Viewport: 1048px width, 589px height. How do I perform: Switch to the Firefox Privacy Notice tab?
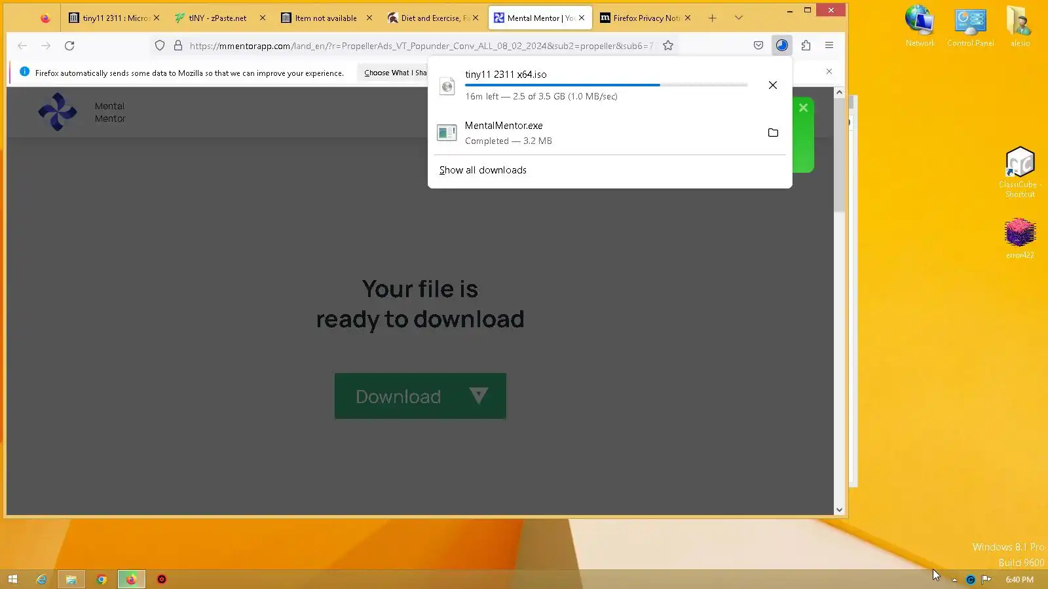coord(645,18)
